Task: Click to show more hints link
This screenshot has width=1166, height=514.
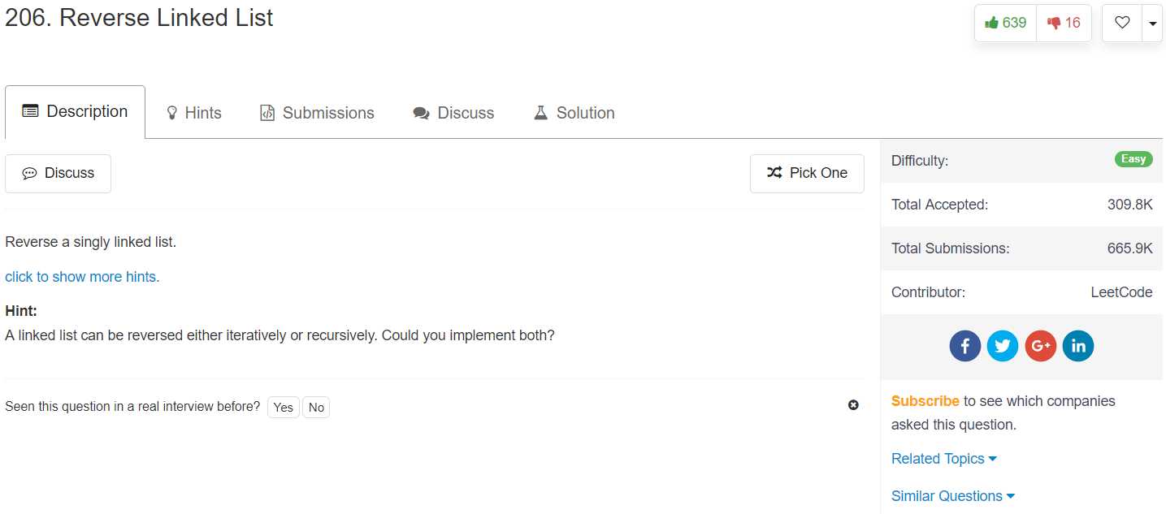Action: (82, 277)
